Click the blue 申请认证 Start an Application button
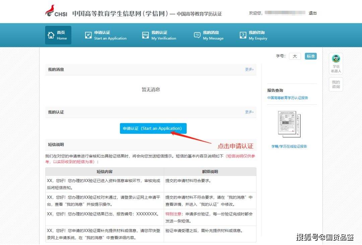 pyautogui.click(x=153, y=129)
